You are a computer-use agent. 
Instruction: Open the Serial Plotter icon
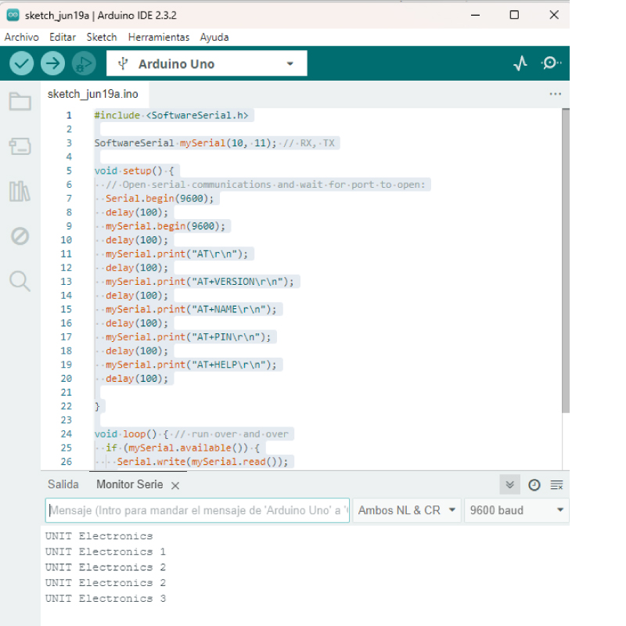pyautogui.click(x=520, y=63)
